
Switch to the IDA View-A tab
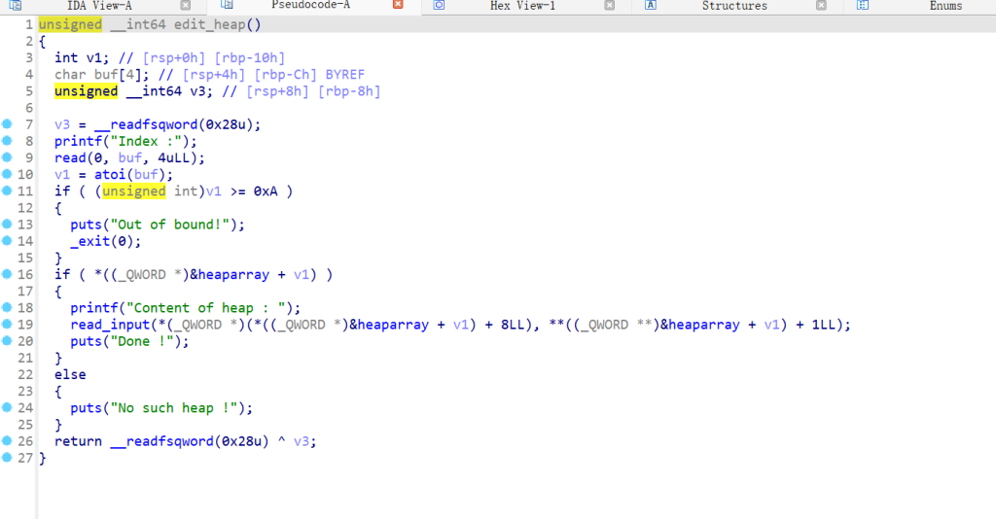(x=99, y=6)
